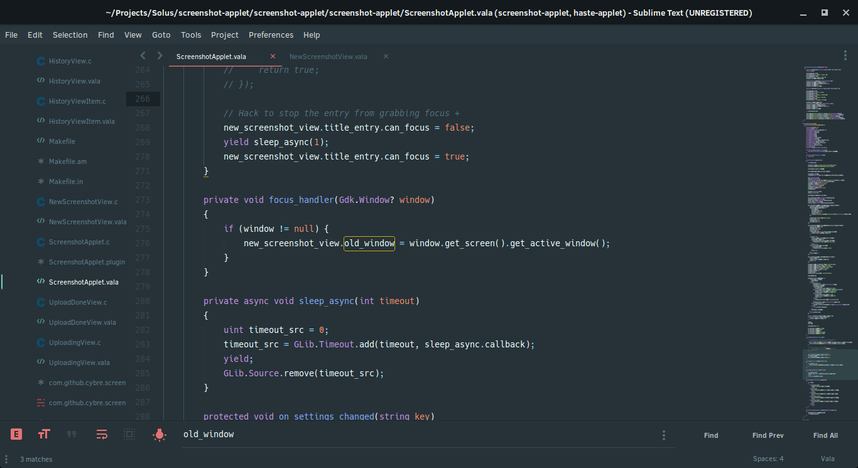Image resolution: width=858 pixels, height=468 pixels.
Task: Toggle regular expression search in find bar
Action: point(16,434)
